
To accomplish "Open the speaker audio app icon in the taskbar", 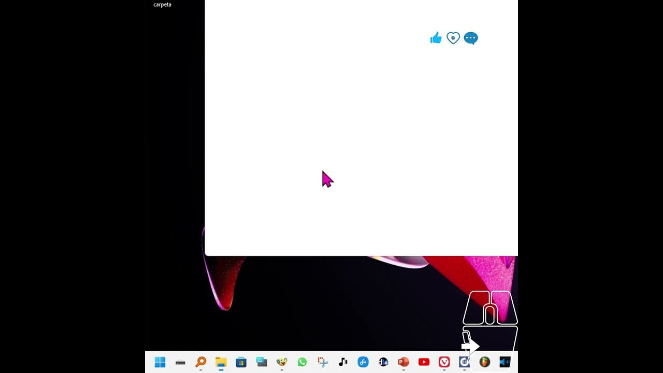I will tap(505, 362).
